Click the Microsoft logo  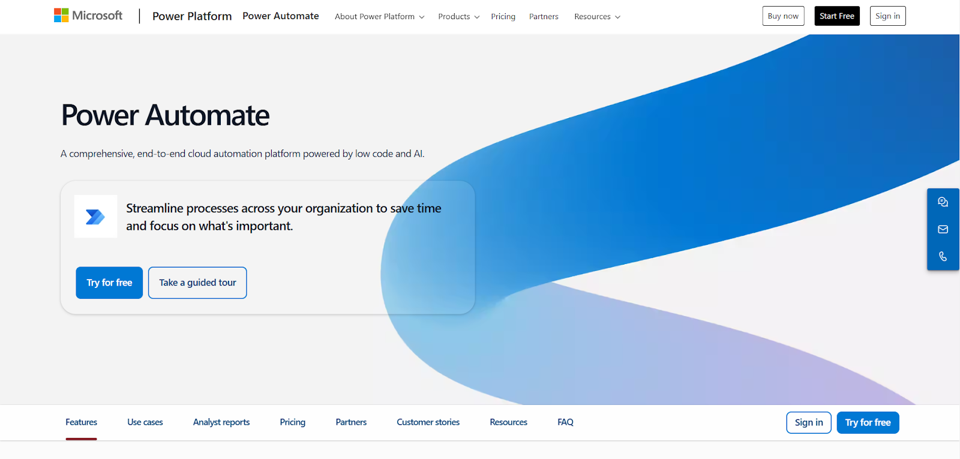coord(88,16)
